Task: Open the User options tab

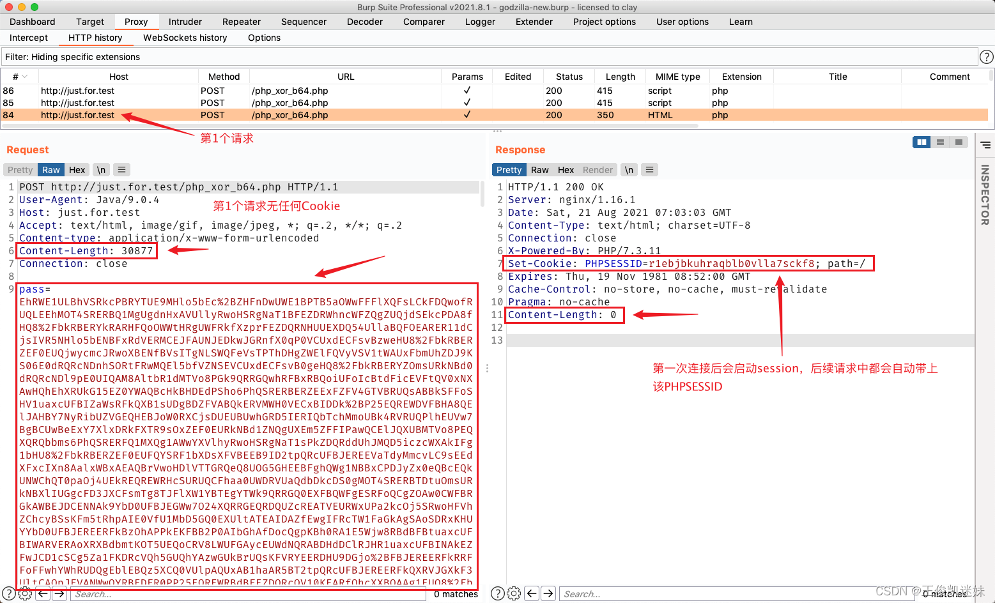Action: pos(683,22)
